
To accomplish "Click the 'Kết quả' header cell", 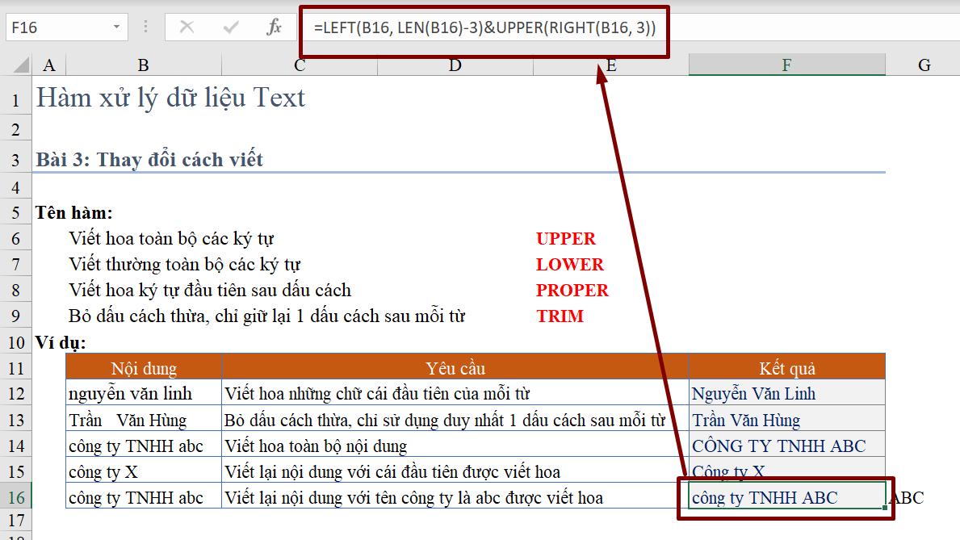I will click(786, 366).
